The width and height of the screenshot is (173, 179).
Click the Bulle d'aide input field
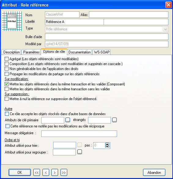(107, 37)
